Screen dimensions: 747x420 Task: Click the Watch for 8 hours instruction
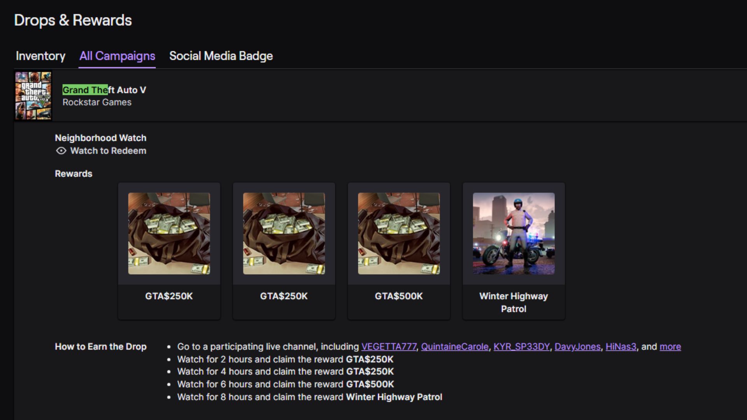310,397
